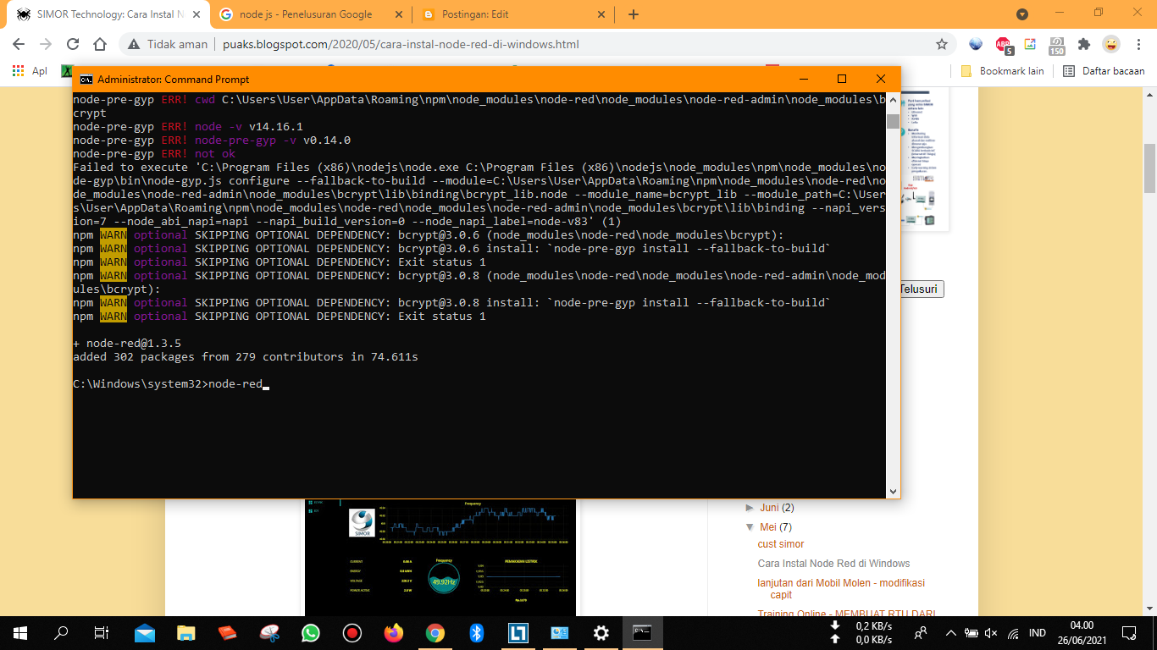Open the Apl apps shortcut
Screen dimensions: 1157x650
coord(30,71)
